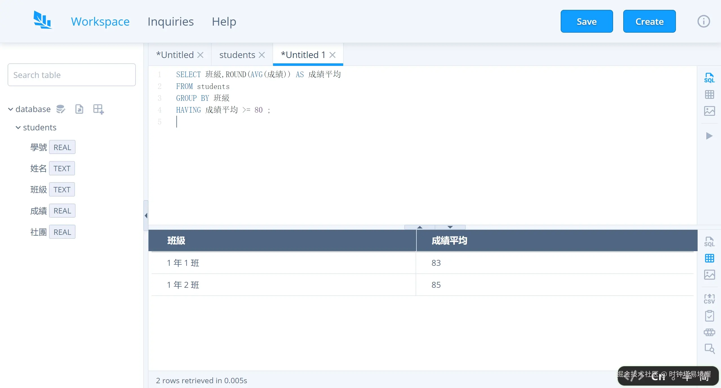Open the *Untitled tab
This screenshot has height=388, width=721.
click(x=175, y=55)
